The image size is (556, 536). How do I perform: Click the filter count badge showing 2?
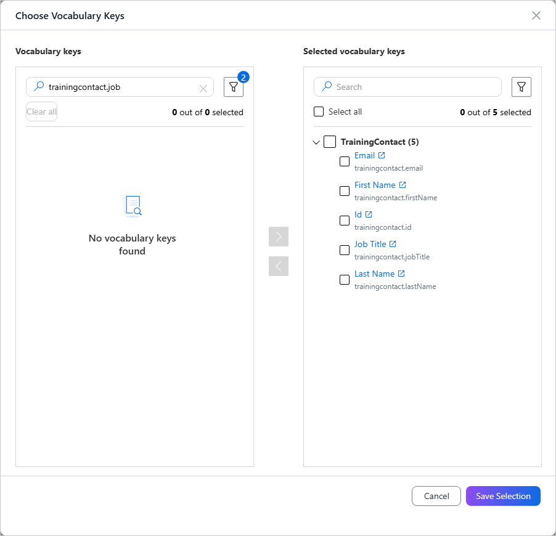[243, 77]
